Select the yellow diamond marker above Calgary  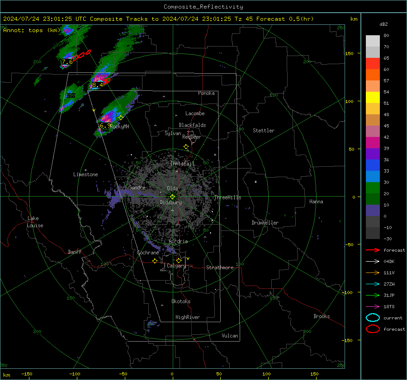[179, 260]
